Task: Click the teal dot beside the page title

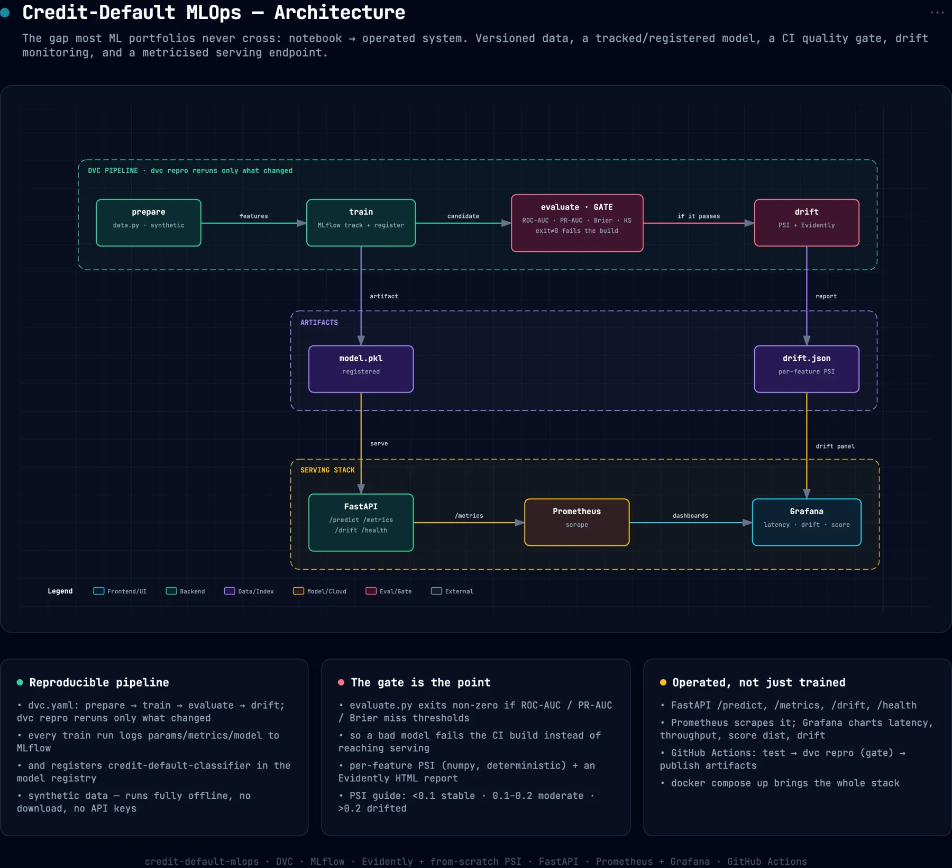Action: coord(5,13)
